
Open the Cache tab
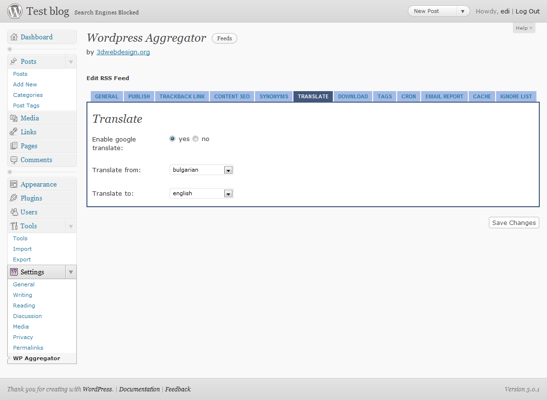point(482,96)
